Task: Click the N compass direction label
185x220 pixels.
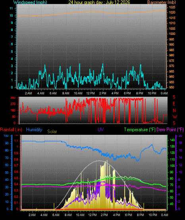Action: [x=174, y=111]
